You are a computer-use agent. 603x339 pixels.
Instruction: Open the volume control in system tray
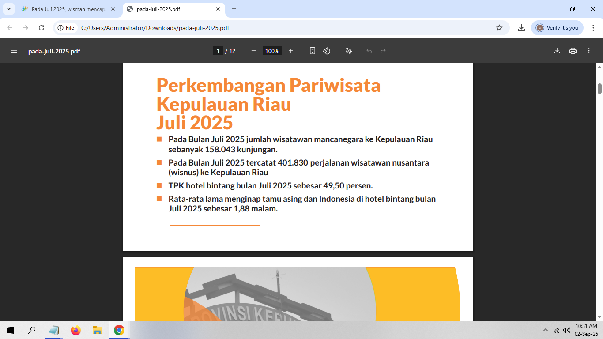pyautogui.click(x=567, y=330)
